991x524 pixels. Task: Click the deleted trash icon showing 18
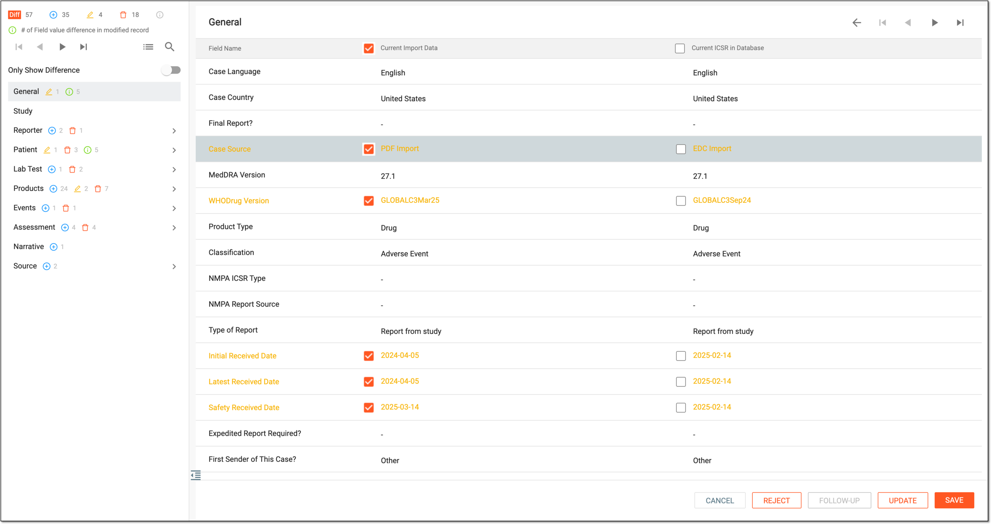(x=123, y=15)
